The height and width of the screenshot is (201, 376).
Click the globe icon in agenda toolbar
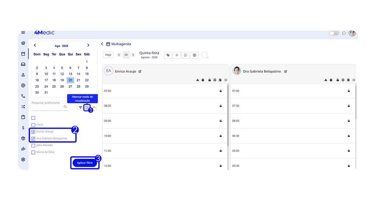tap(195, 55)
